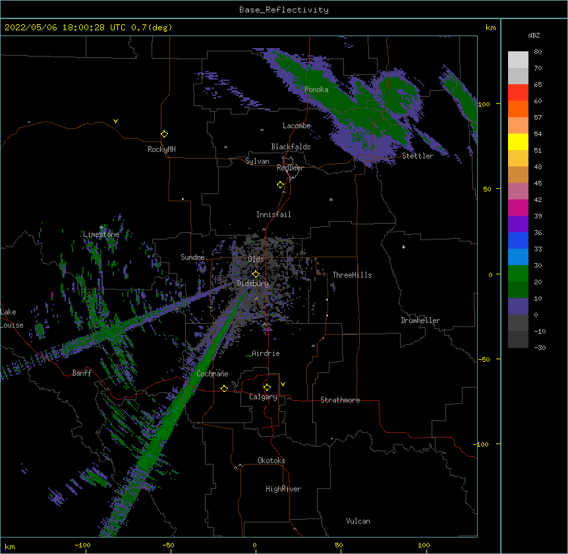The height and width of the screenshot is (554, 568).
Task: Click the bright green 30 dBZ legend swatch
Action: tap(518, 274)
